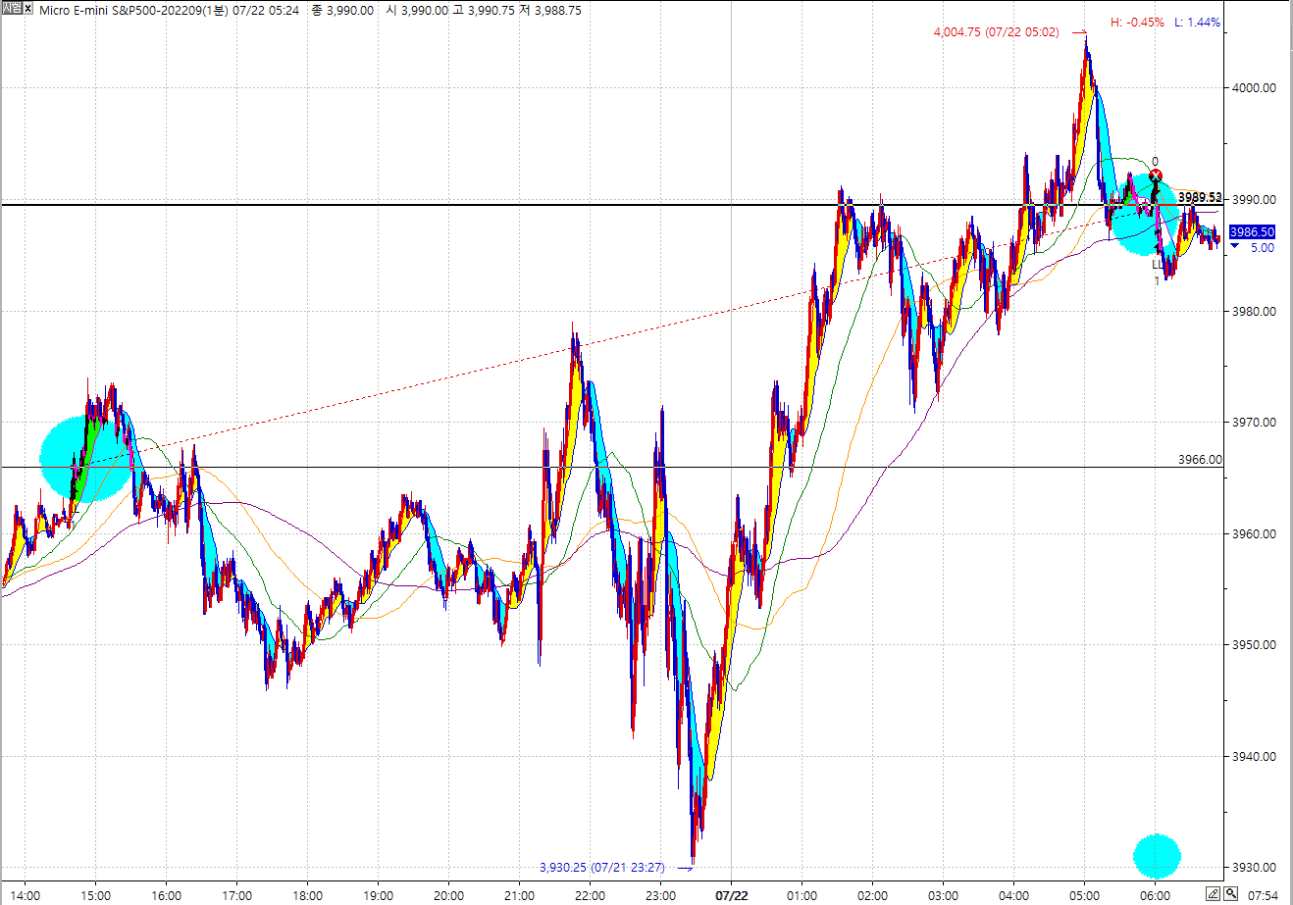Click the 07/22 date marker on the time axis

point(732,894)
